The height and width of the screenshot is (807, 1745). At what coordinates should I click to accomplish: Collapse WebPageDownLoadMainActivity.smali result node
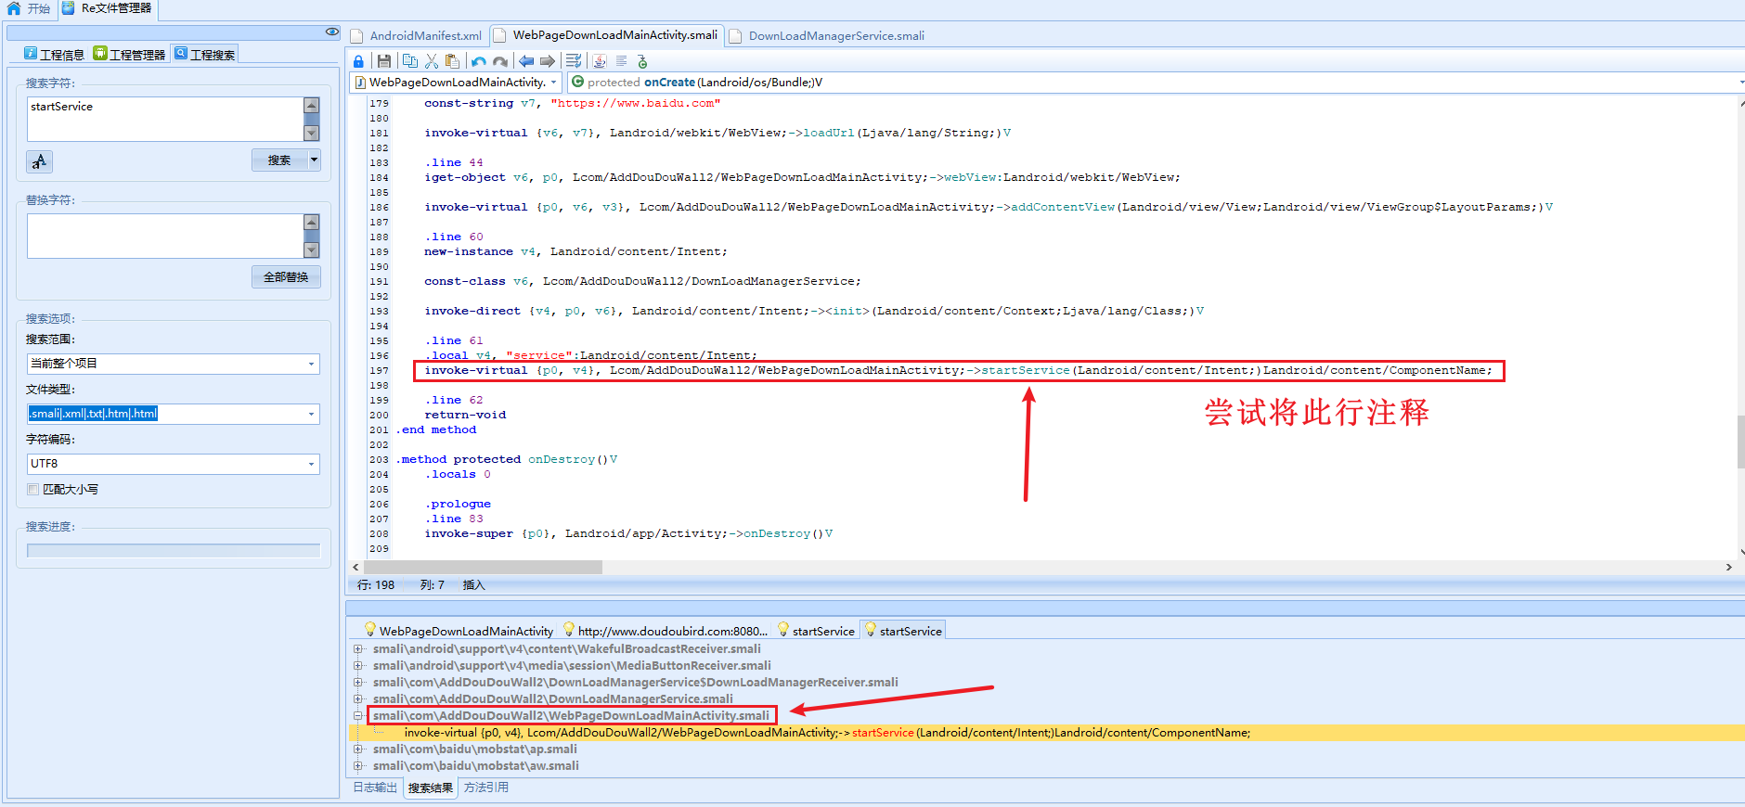[x=358, y=716]
